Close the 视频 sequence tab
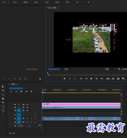The image size is (127, 138). click(x=9, y=84)
